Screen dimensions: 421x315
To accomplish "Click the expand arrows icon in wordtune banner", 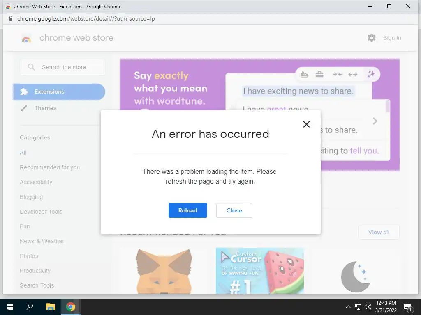I will [x=353, y=75].
